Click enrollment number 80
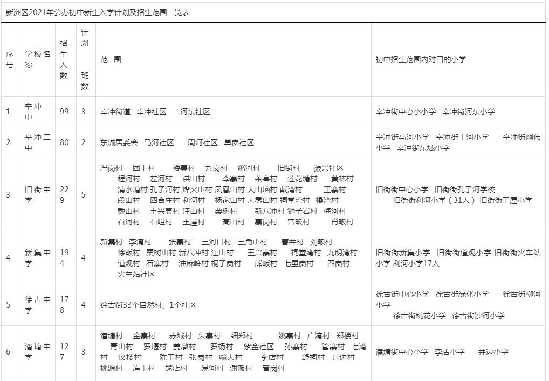The image size is (549, 381). coord(64,142)
